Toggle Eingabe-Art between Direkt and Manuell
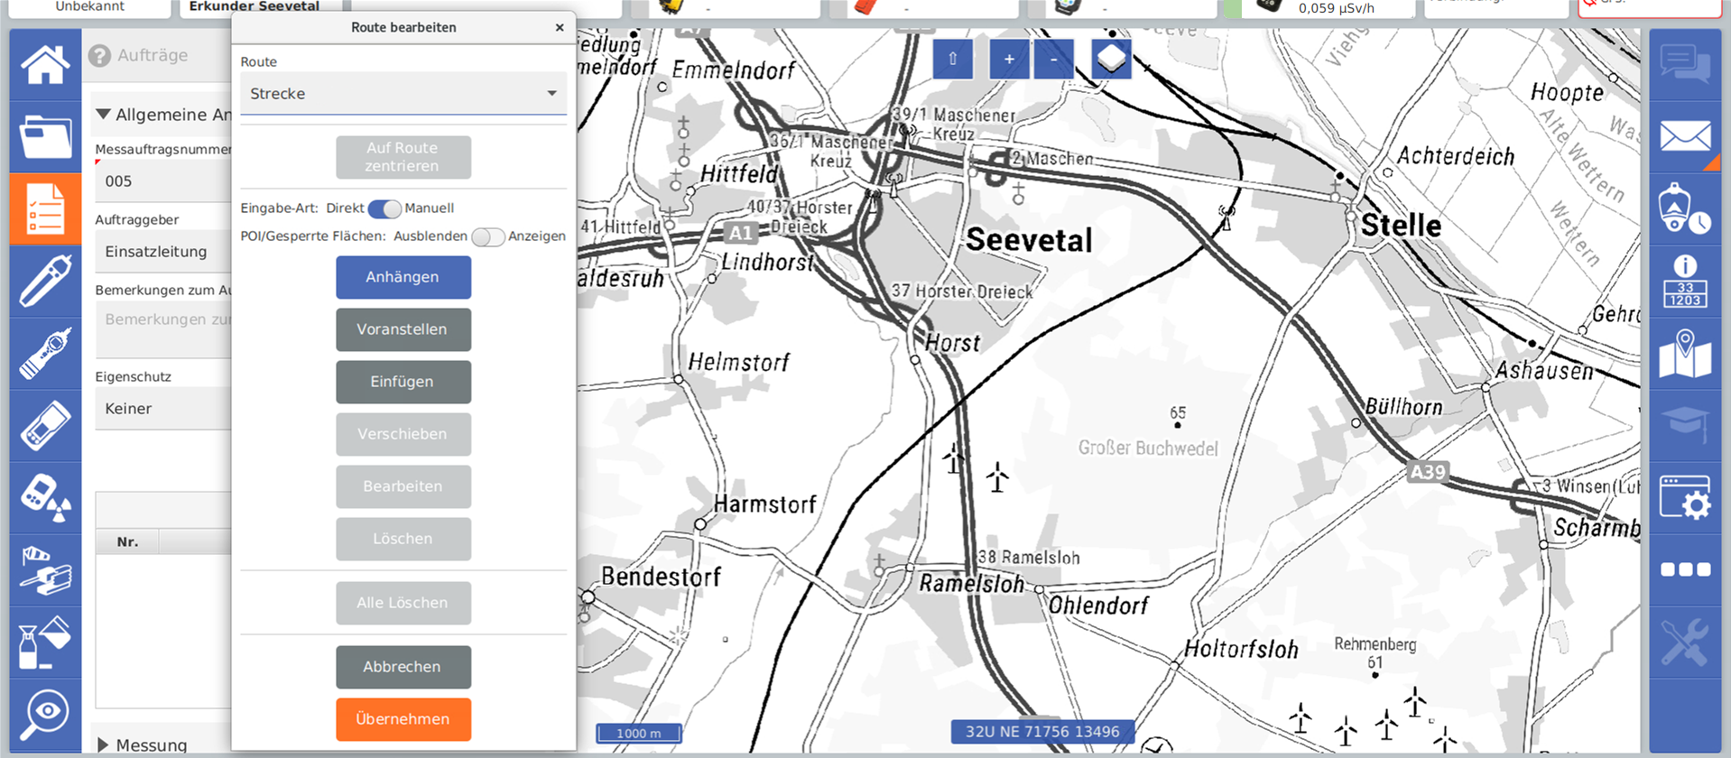This screenshot has width=1731, height=758. (x=384, y=208)
